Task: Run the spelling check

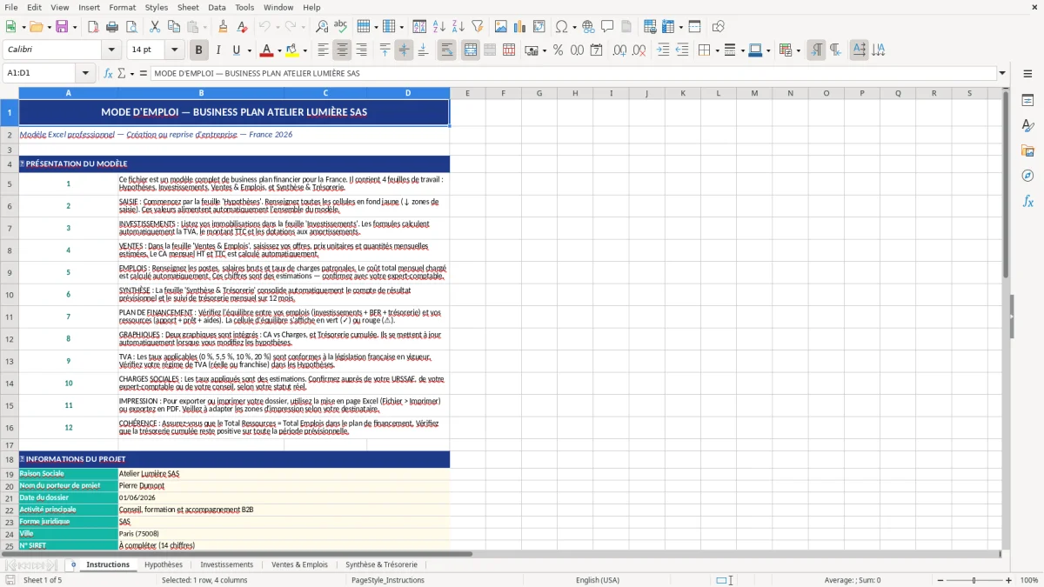Action: pos(340,27)
